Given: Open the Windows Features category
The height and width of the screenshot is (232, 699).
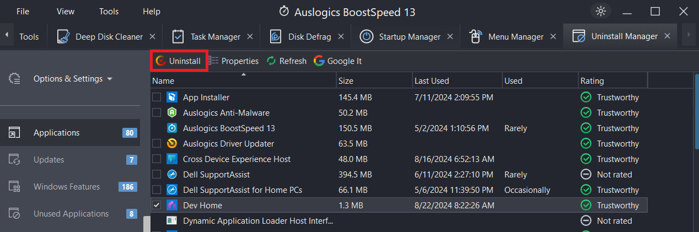Looking at the screenshot, I should (70, 187).
